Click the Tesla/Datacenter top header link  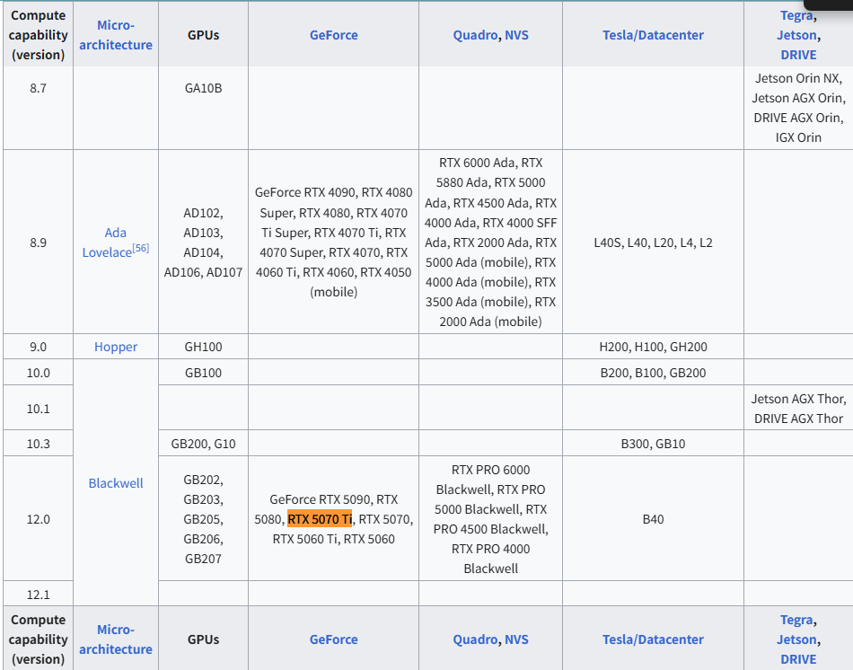(653, 35)
